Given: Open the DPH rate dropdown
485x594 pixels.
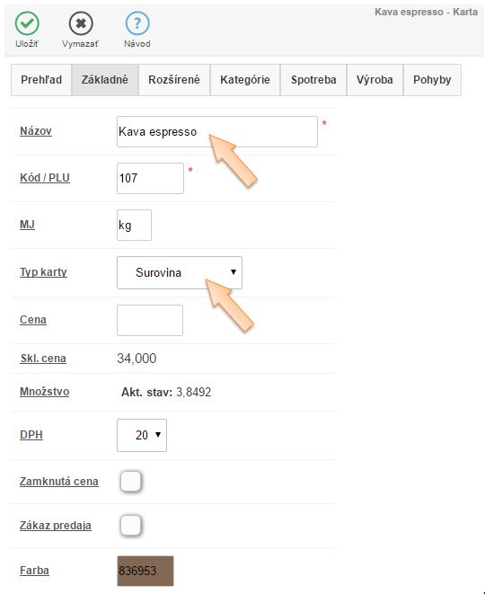Looking at the screenshot, I should coord(142,435).
